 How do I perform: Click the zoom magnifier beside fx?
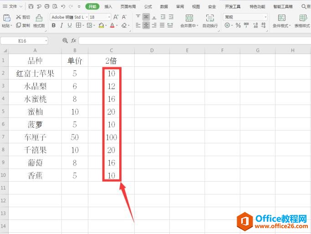point(65,40)
